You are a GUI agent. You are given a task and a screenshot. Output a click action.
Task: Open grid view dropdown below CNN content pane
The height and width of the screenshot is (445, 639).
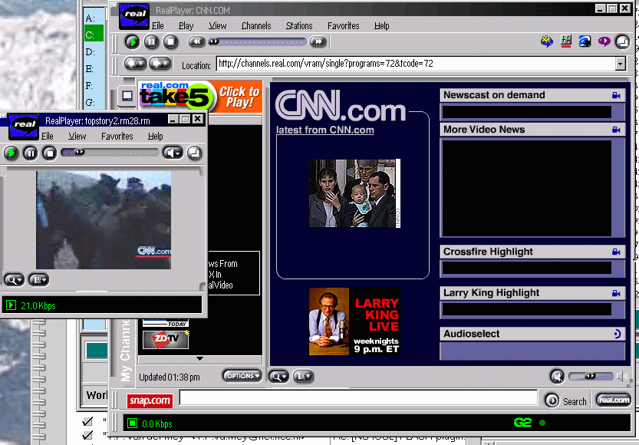(303, 376)
